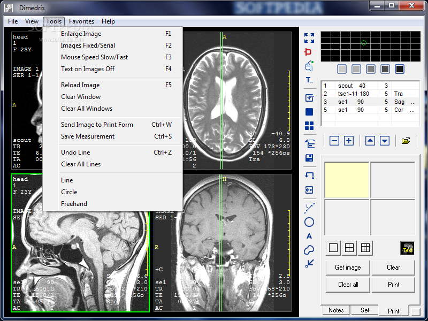Click the down arrow button
The image size is (428, 321).
(385, 141)
